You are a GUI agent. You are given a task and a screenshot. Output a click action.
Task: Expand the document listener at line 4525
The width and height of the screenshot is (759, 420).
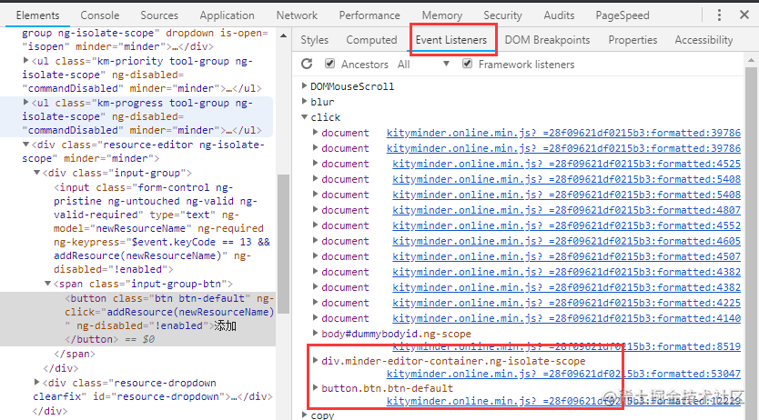315,164
